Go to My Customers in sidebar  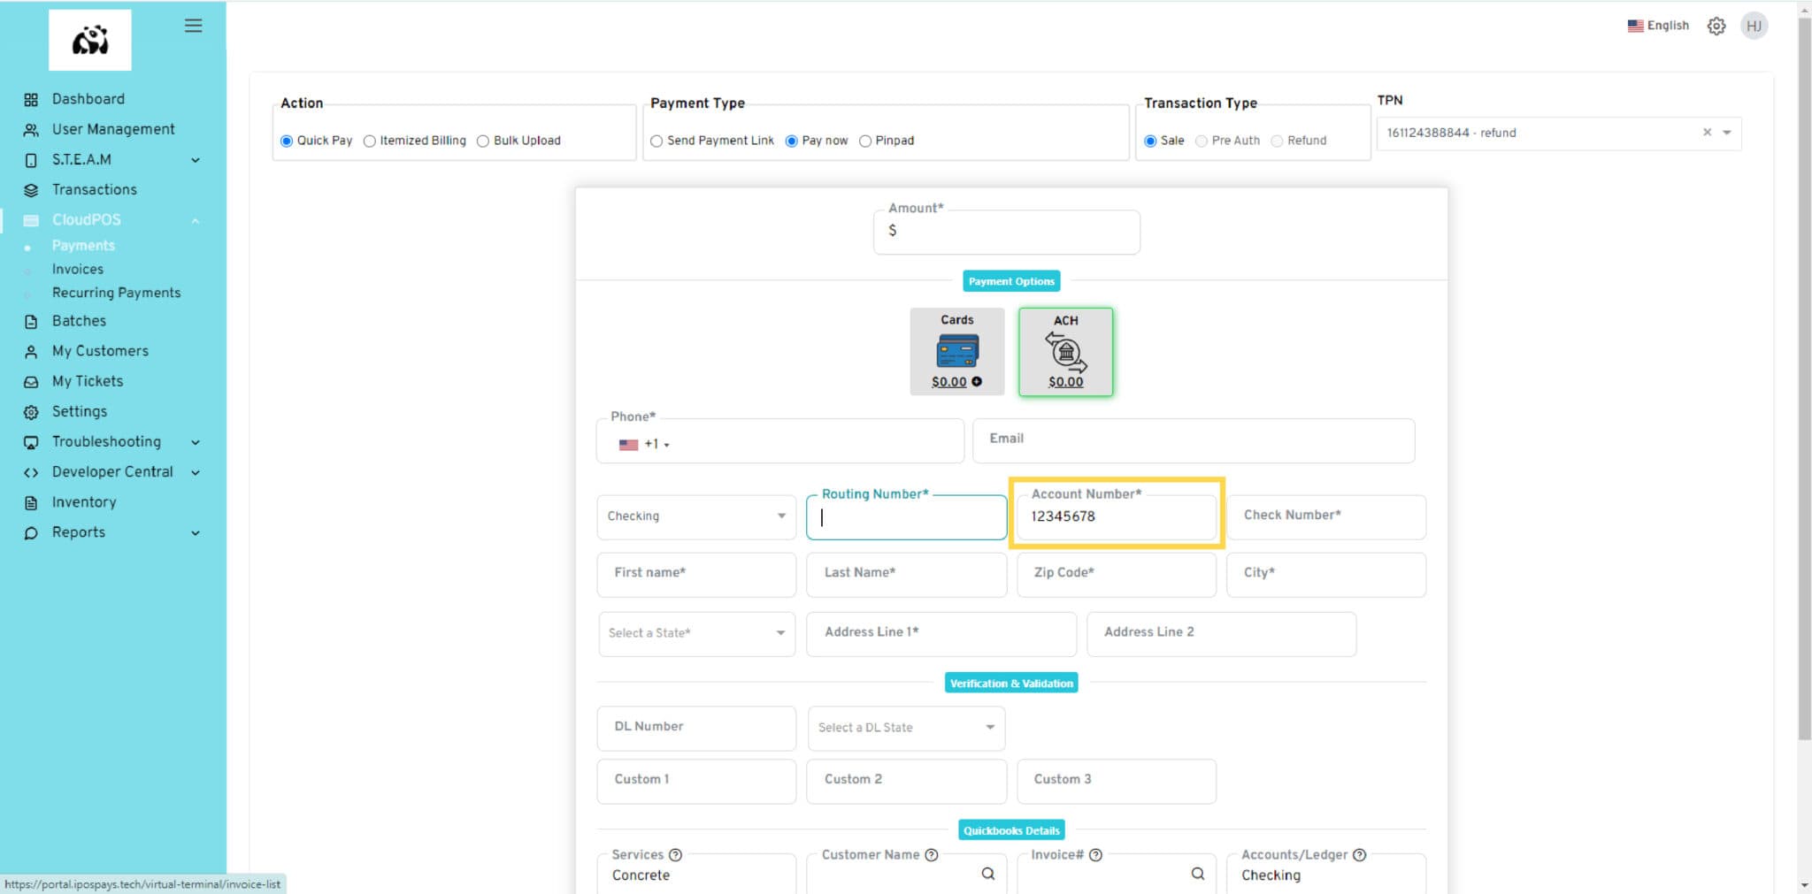100,351
